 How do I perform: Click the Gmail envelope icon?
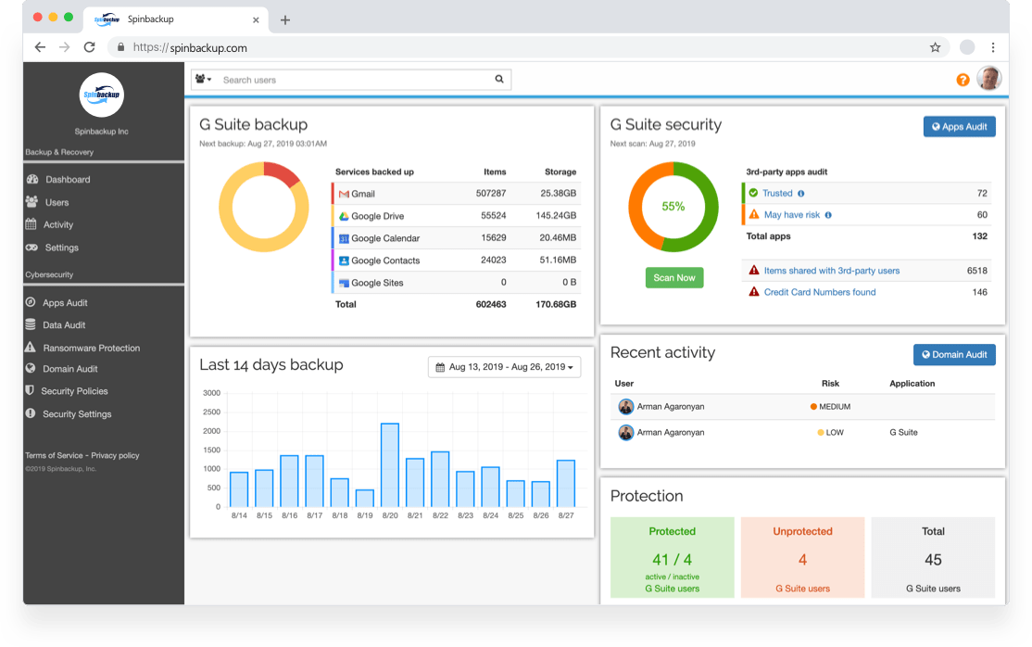344,195
